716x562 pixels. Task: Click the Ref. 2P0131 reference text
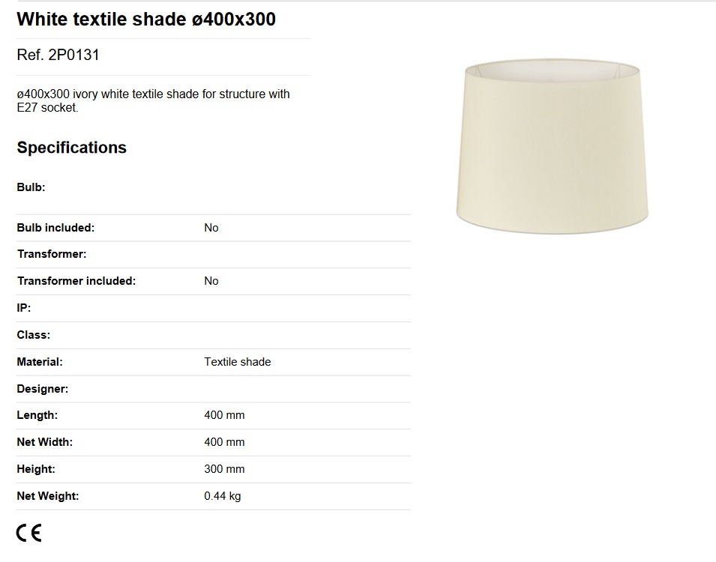coord(58,55)
